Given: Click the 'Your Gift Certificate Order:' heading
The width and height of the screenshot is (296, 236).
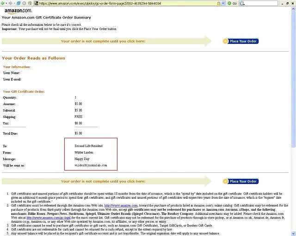Looking at the screenshot, I should pyautogui.click(x=24, y=91).
